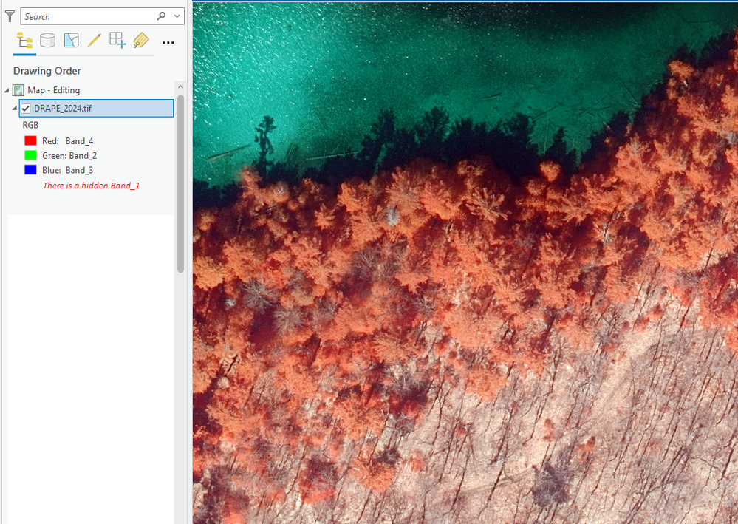The height and width of the screenshot is (524, 738).
Task: Collapse the Map - Editing tree node
Action: coord(7,90)
